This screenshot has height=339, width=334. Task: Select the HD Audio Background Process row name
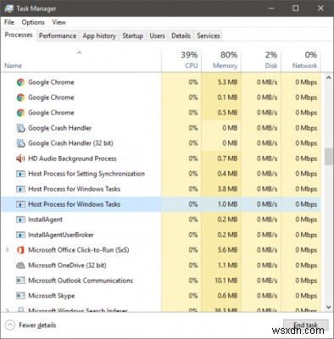pyautogui.click(x=72, y=158)
